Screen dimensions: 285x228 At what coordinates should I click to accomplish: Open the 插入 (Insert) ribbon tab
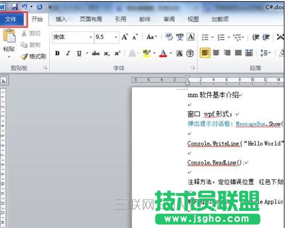[61, 19]
